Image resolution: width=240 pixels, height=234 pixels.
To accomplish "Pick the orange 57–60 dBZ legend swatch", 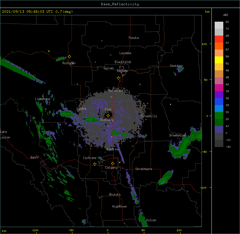I will pos(219,46).
